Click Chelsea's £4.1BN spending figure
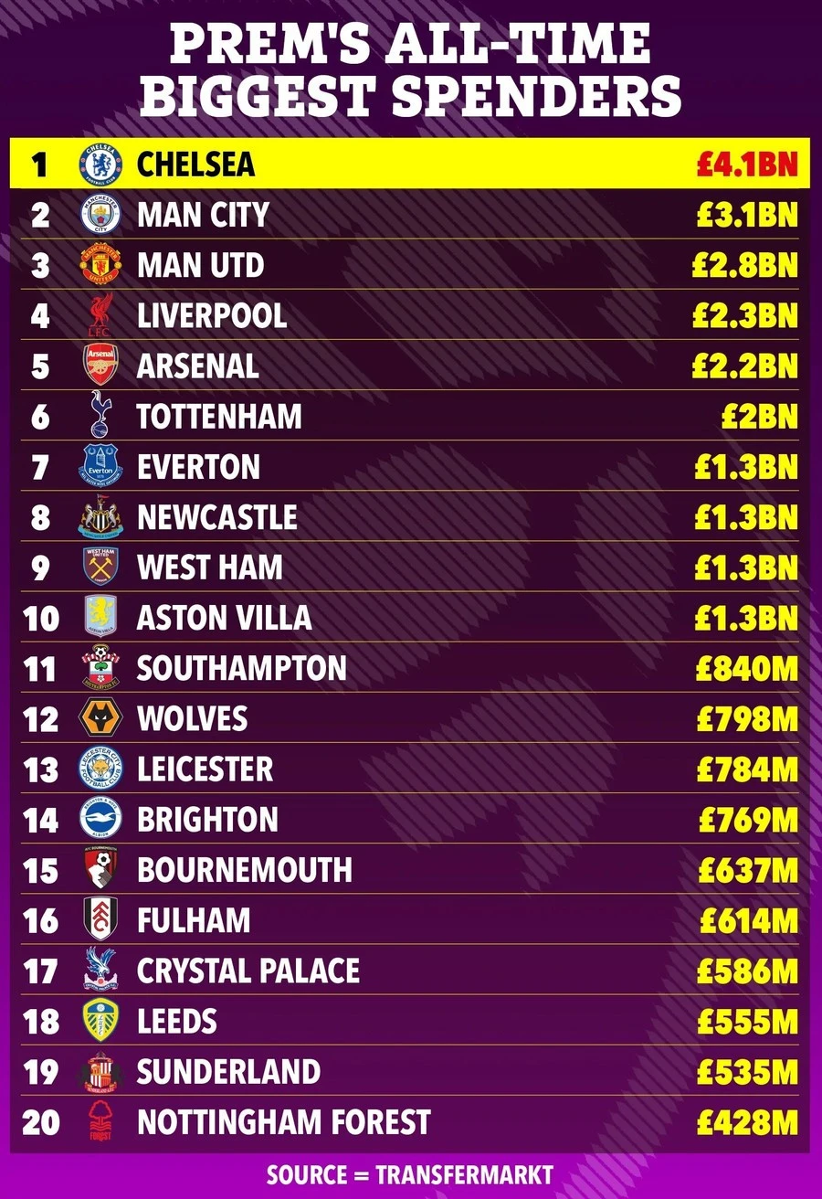This screenshot has height=1199, width=822. [x=747, y=164]
